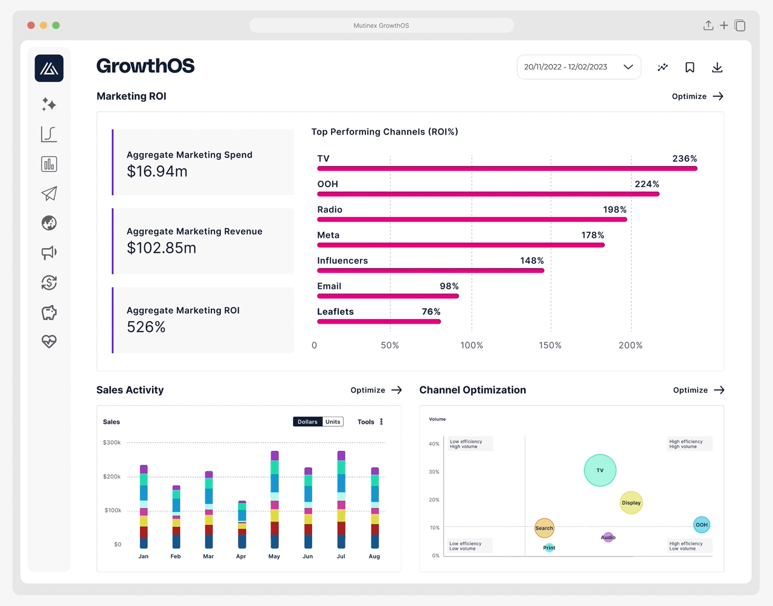Click the paper plane sidebar icon
This screenshot has height=606, width=773.
[x=49, y=193]
